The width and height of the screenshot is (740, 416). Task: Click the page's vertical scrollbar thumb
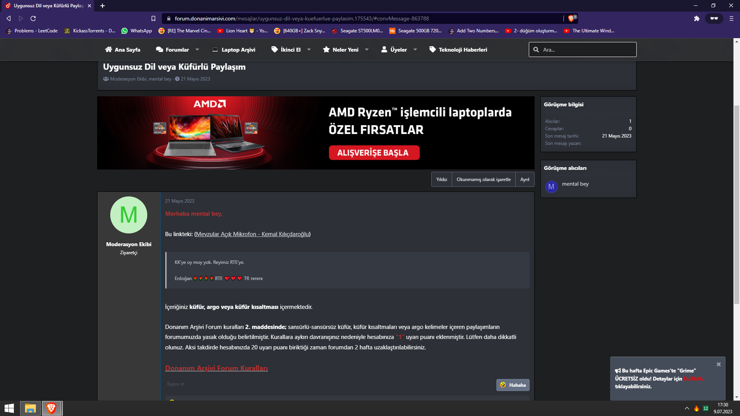(x=737, y=204)
